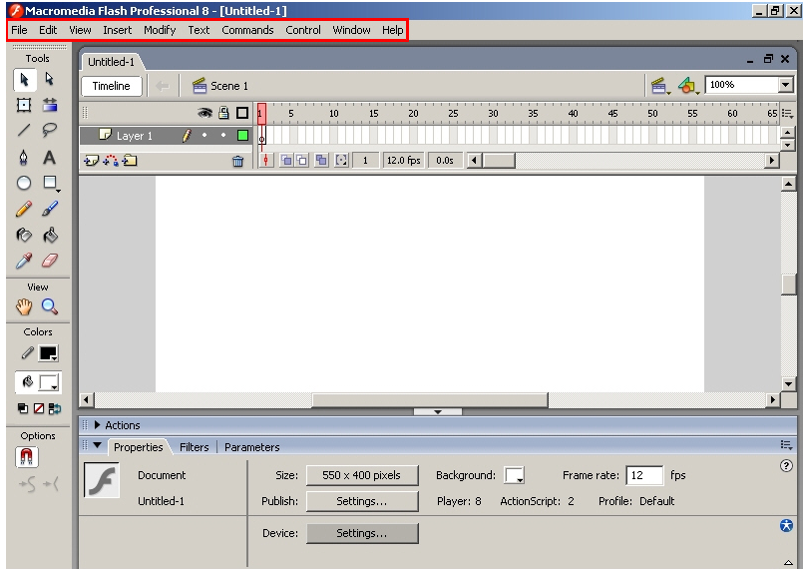Select the Free Transform tool
The height and width of the screenshot is (571, 804).
24,105
